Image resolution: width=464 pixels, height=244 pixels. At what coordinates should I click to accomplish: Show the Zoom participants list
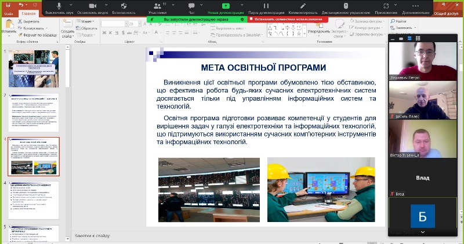point(157,8)
